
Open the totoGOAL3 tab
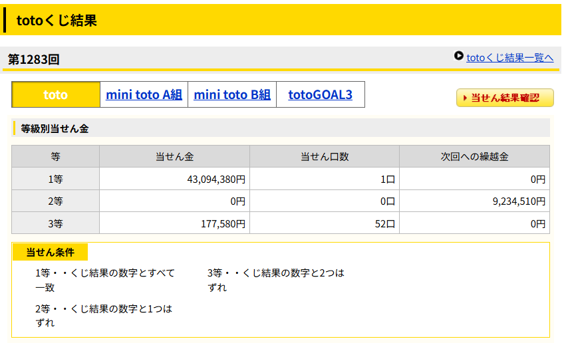coord(320,94)
